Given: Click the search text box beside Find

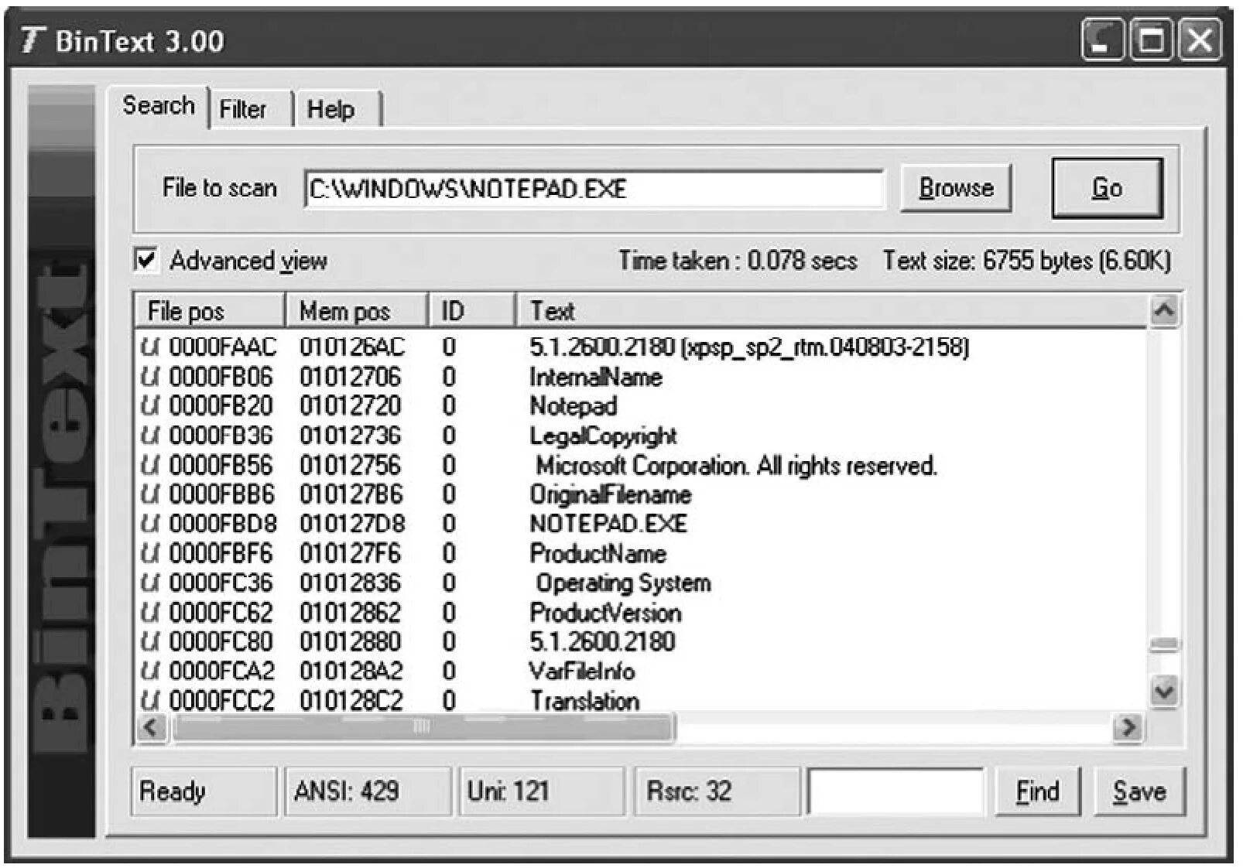Looking at the screenshot, I should coord(895,791).
